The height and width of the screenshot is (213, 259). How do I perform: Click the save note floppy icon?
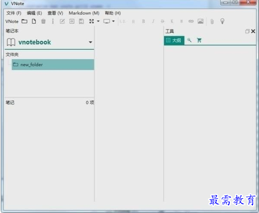coord(81,21)
